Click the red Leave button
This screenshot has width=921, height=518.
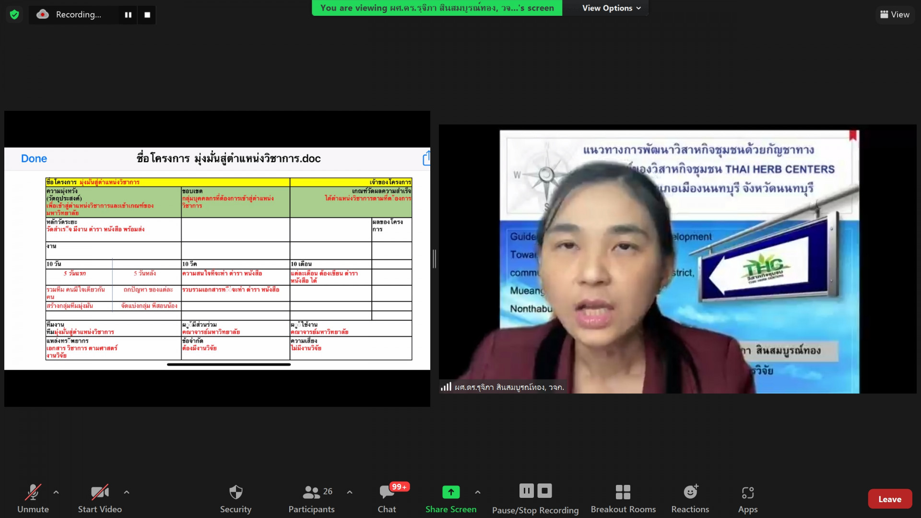(890, 499)
